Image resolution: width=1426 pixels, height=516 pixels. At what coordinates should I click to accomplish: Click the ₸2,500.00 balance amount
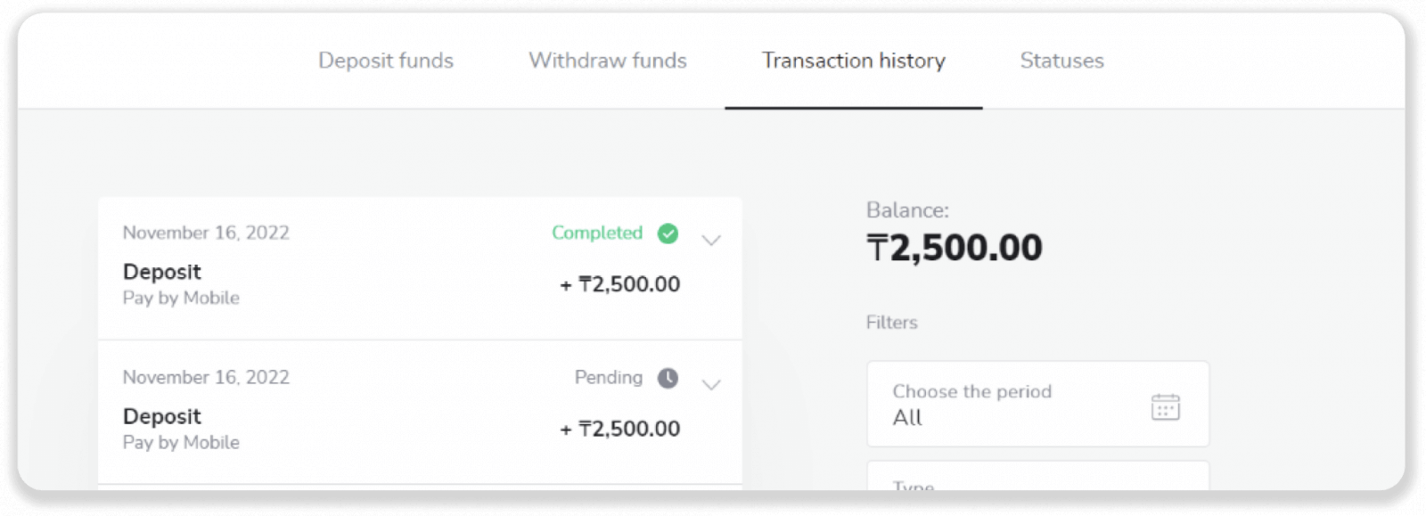[955, 248]
